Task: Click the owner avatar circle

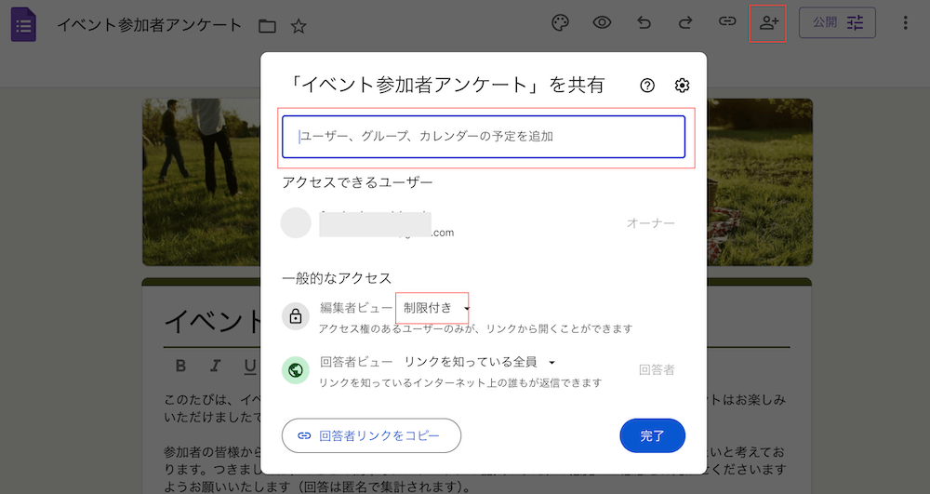Action: [296, 223]
